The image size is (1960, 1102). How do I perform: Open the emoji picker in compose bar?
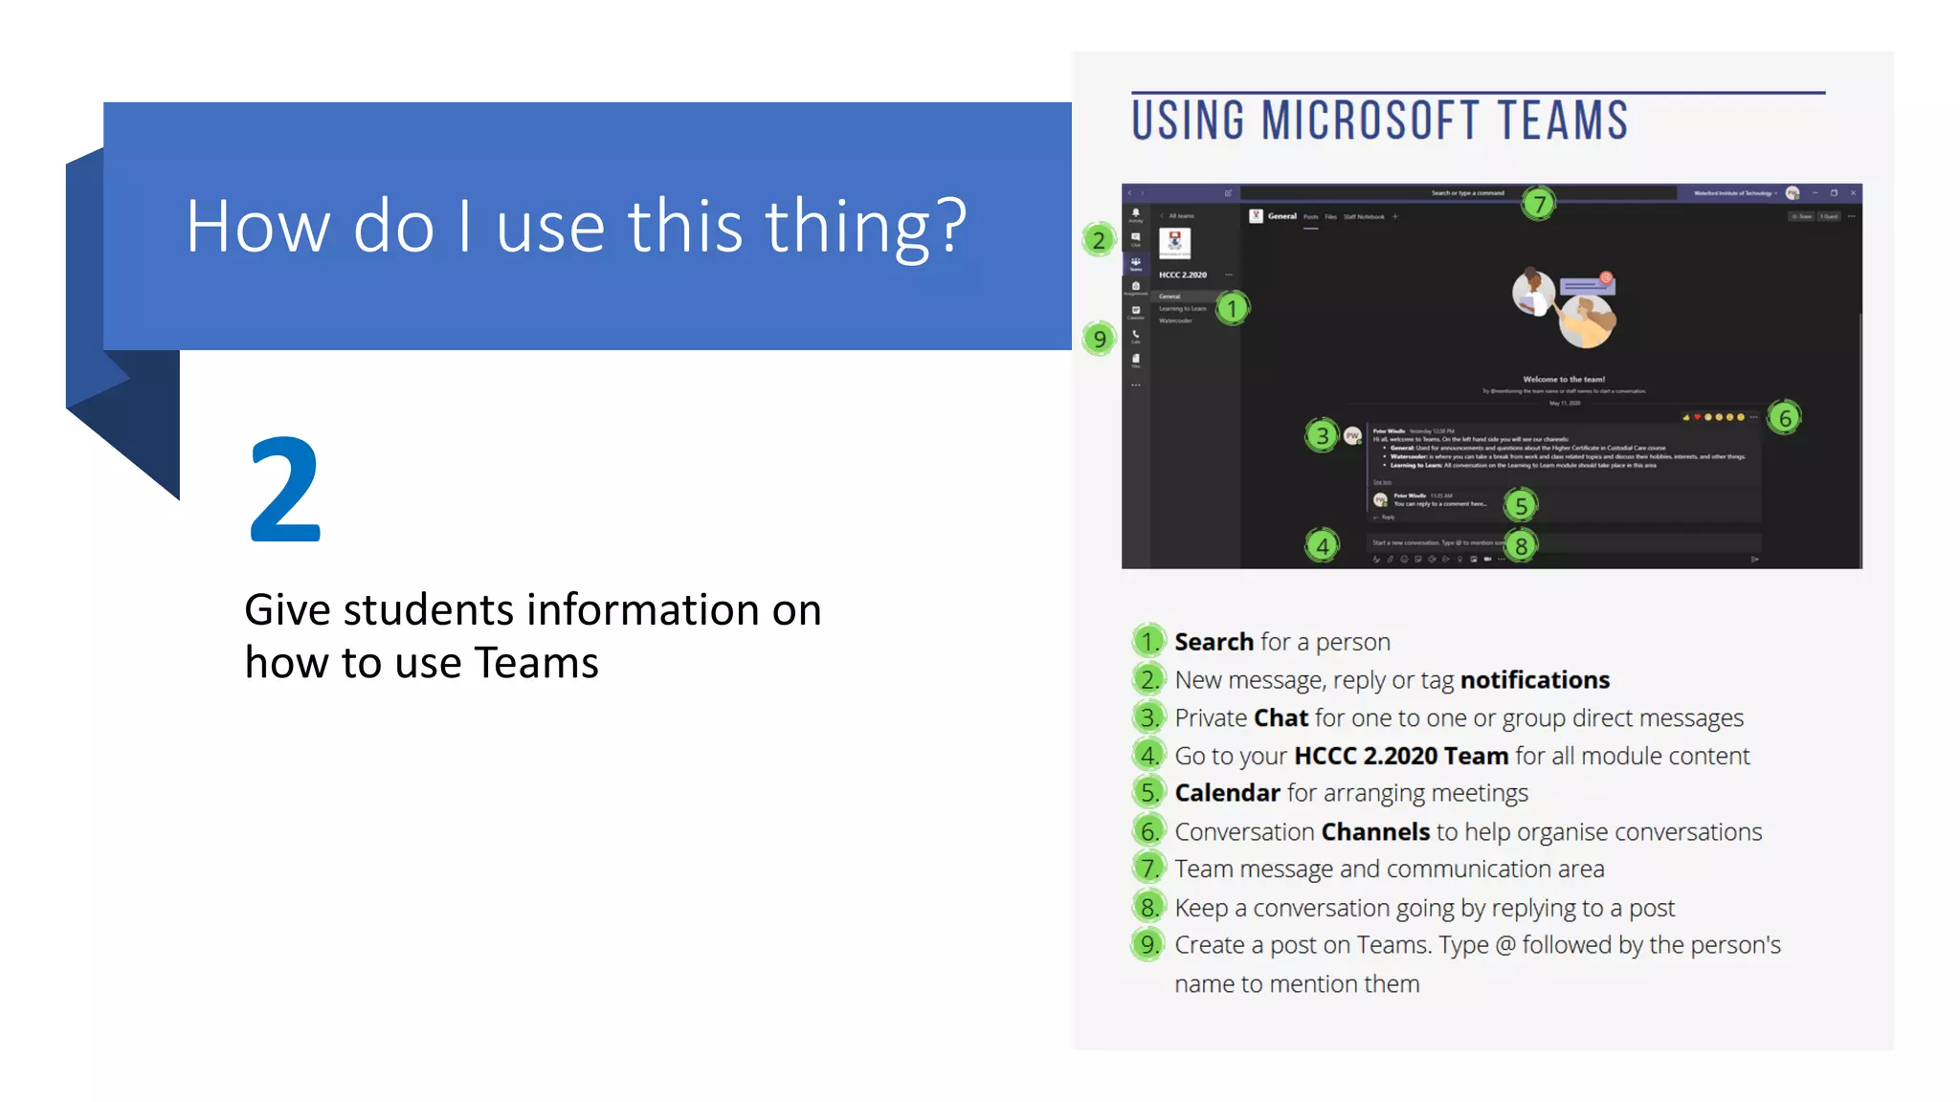(x=1404, y=559)
